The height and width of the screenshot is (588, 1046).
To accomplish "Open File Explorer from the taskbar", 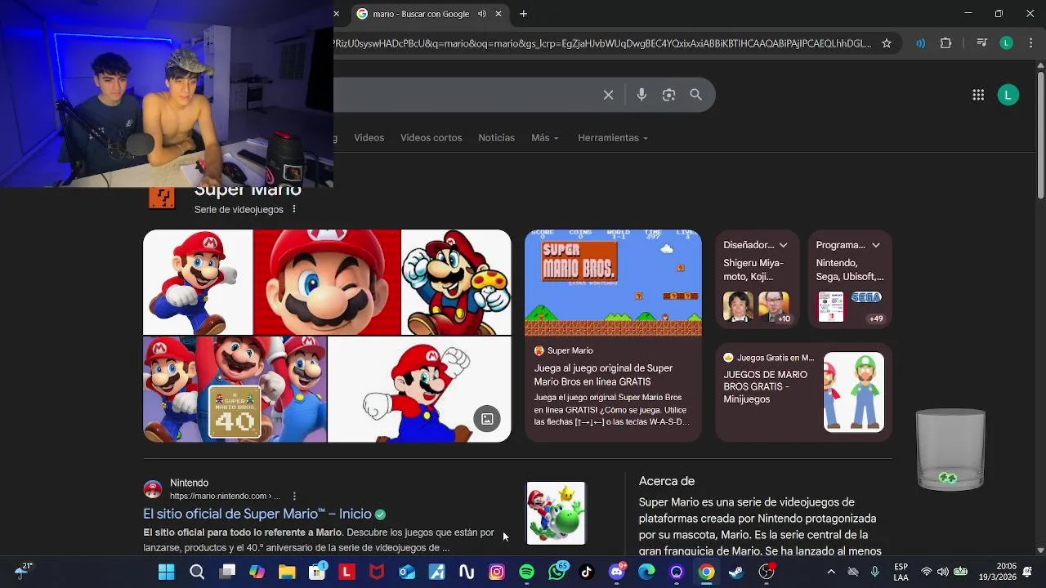I will pos(287,572).
